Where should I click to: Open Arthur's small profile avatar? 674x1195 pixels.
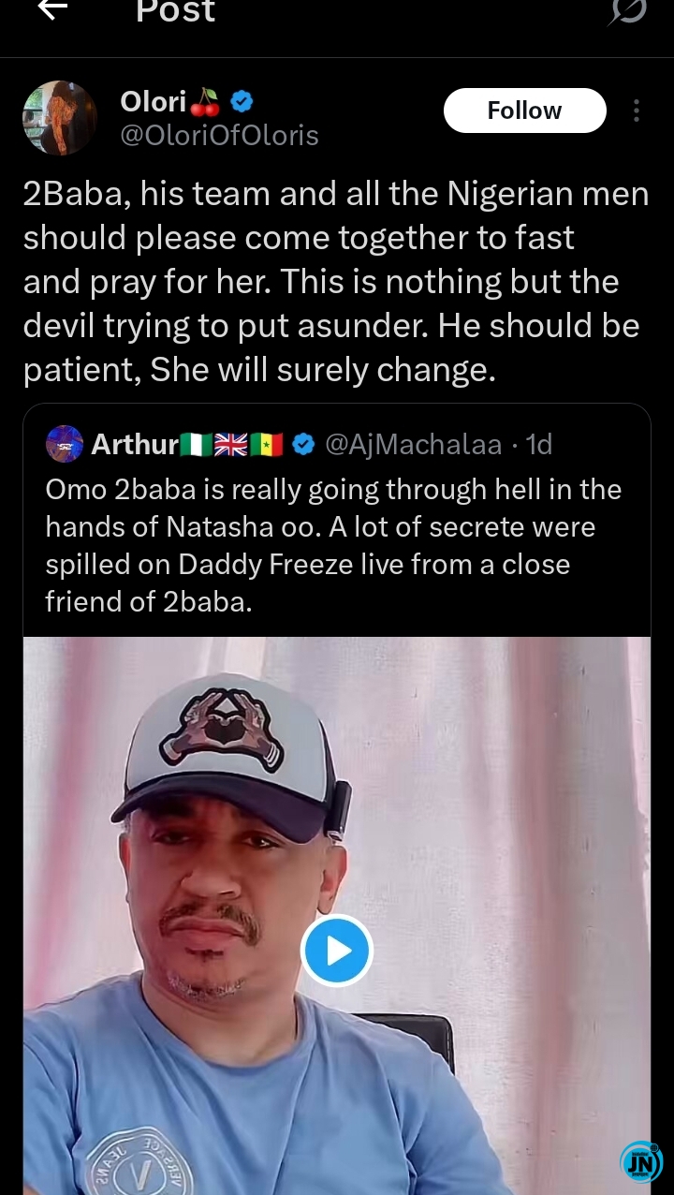pyautogui.click(x=65, y=444)
